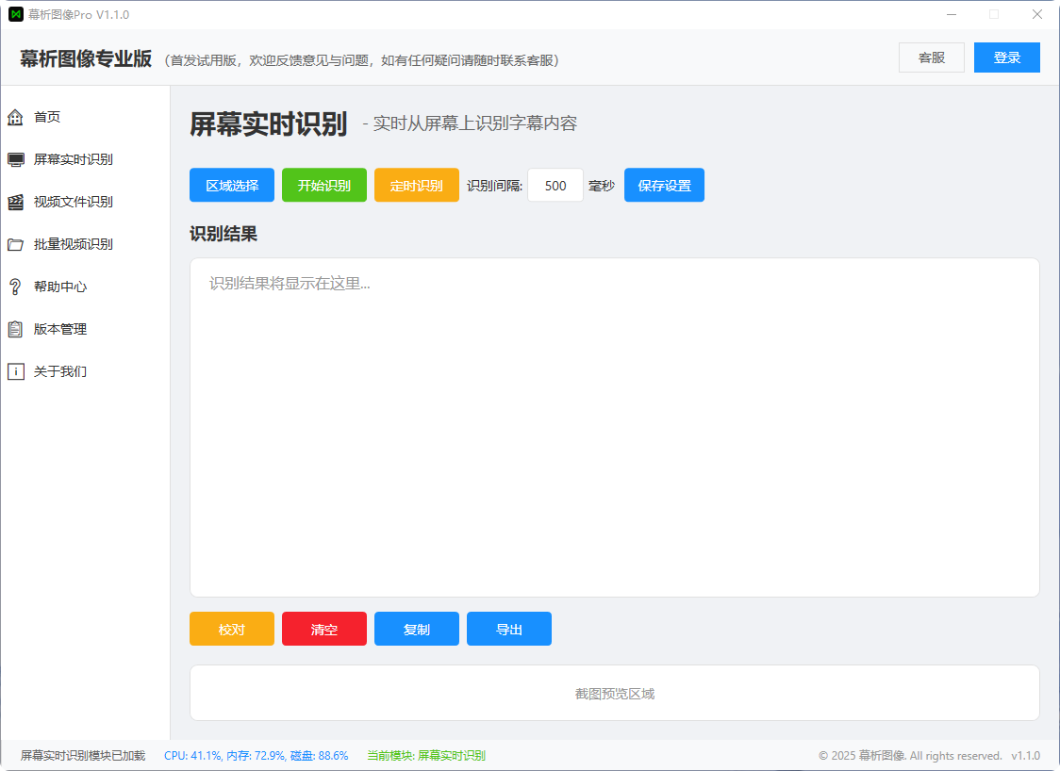Proofread text with the 校对 button

(231, 629)
